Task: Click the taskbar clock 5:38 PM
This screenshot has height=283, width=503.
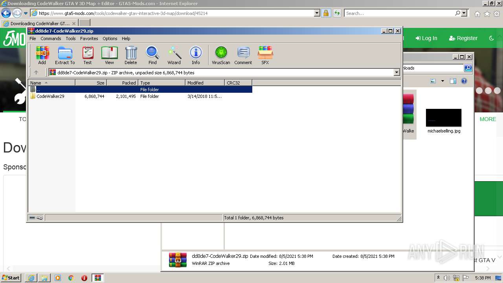Action: point(483,278)
